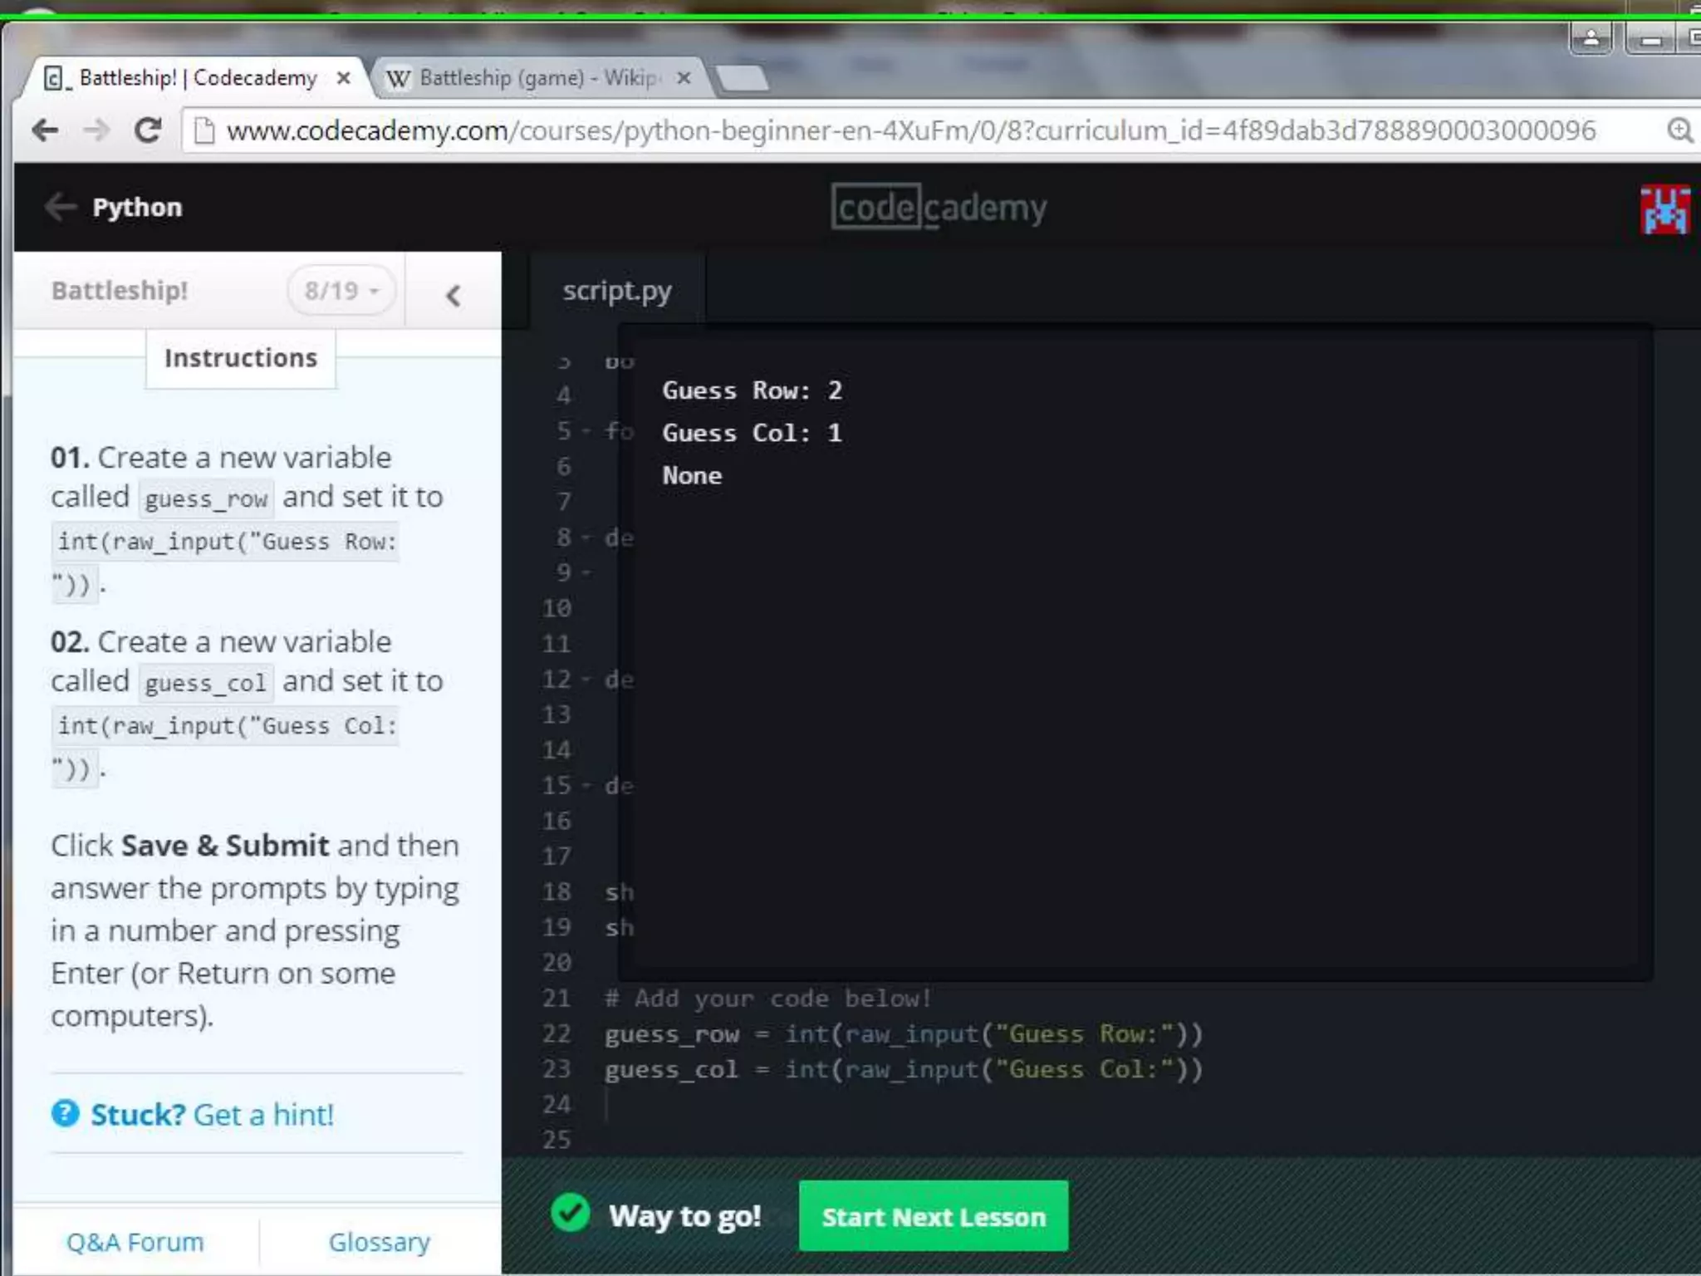Select the script.py editor tab
The width and height of the screenshot is (1701, 1276).
coord(616,291)
